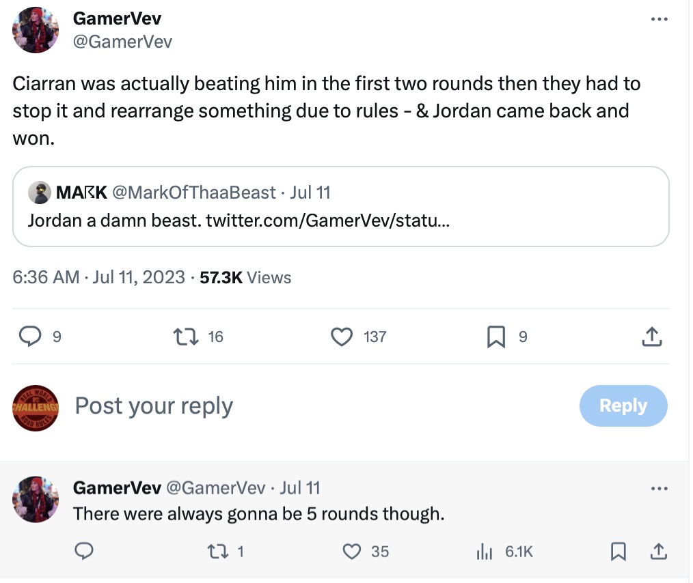Open GamerVev's profile picture at top
Screen dimensions: 693x583
(36, 30)
